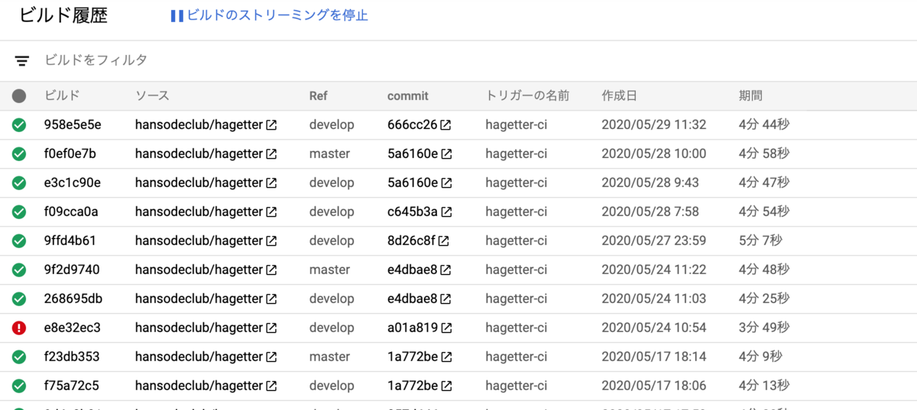Click success status icon for build 958e5e5e
The image size is (917, 410).
[x=19, y=124]
